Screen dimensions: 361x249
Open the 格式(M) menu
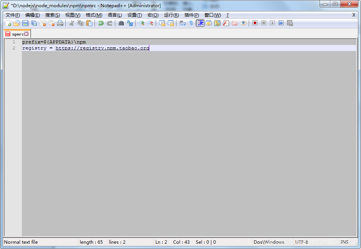click(x=94, y=15)
